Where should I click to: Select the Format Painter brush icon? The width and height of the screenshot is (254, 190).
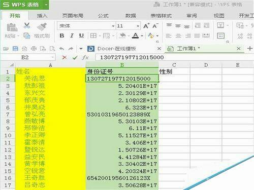coord(42,27)
